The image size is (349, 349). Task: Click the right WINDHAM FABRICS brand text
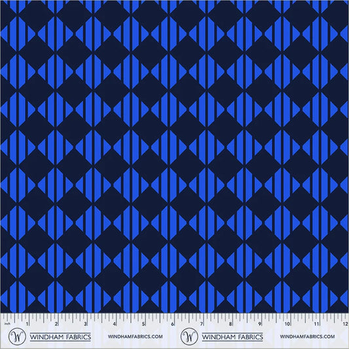pos(232,337)
